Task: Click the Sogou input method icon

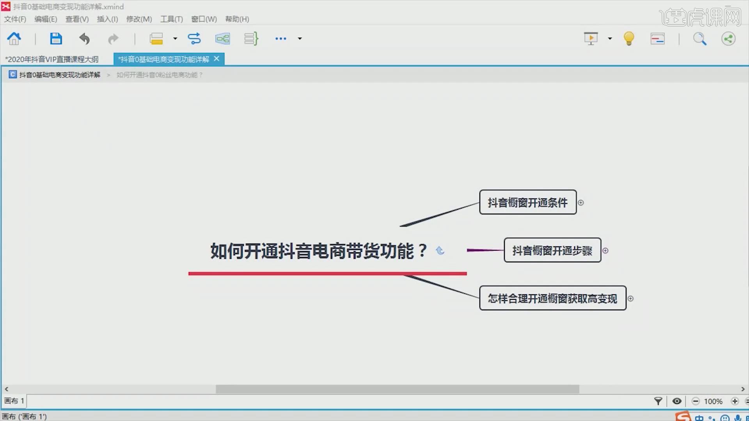Action: [x=683, y=416]
